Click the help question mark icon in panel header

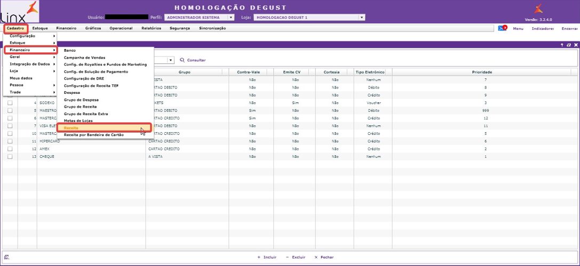pos(561,45)
